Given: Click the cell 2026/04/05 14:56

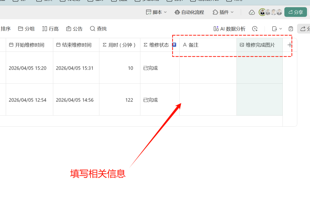Looking at the screenshot, I should pyautogui.click(x=76, y=100).
